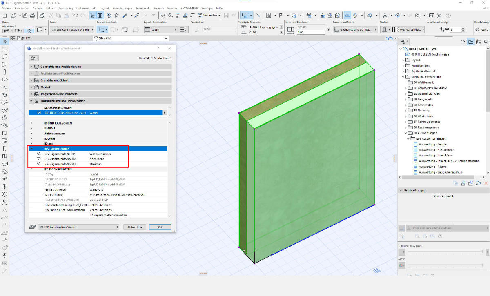Click the OK button
This screenshot has width=490, height=296.
[160, 227]
